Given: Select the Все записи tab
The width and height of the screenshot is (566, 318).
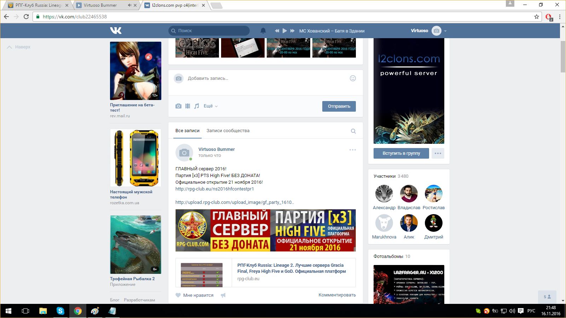Looking at the screenshot, I should pyautogui.click(x=187, y=131).
